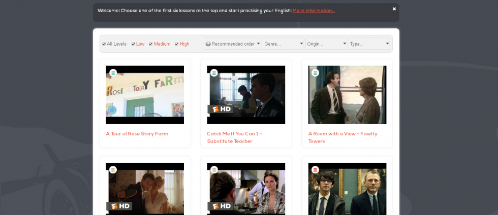Click the level icon on Catch Me If You Can thumbnail

click(214, 73)
